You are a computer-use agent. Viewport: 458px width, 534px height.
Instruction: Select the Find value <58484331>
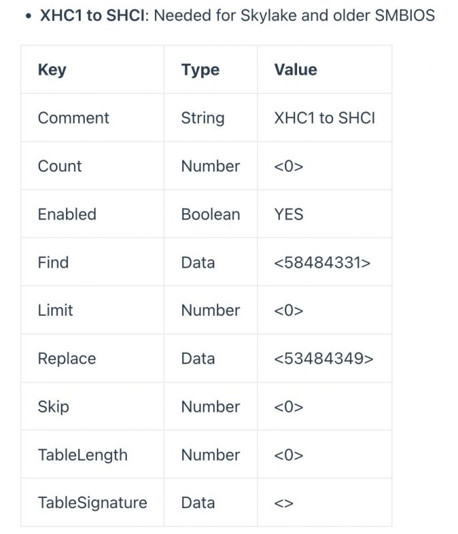(322, 262)
